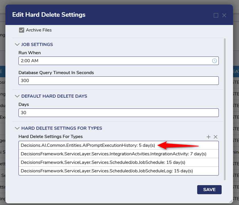The height and width of the screenshot is (205, 239).
Task: Close the Edit Hard Delete Settings dialog
Action: pyautogui.click(x=224, y=15)
